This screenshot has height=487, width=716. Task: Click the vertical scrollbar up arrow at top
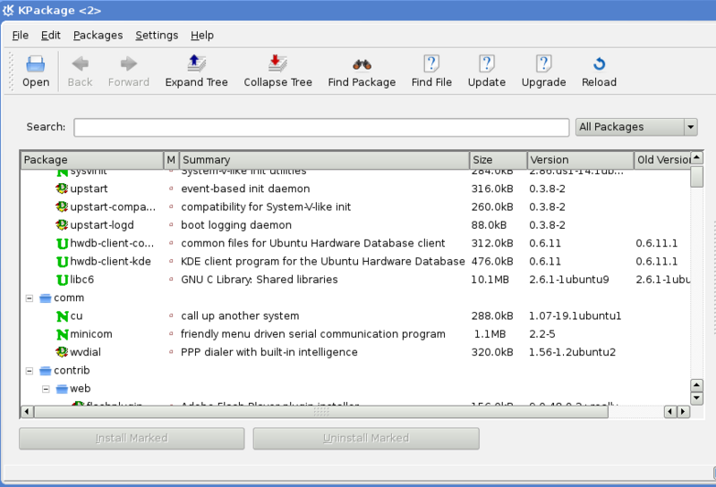(697, 158)
